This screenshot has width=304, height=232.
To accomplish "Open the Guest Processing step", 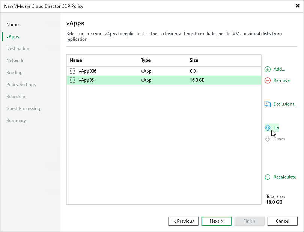I will pyautogui.click(x=23, y=109).
